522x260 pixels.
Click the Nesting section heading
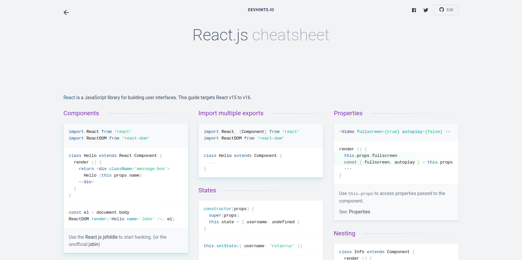(x=344, y=233)
